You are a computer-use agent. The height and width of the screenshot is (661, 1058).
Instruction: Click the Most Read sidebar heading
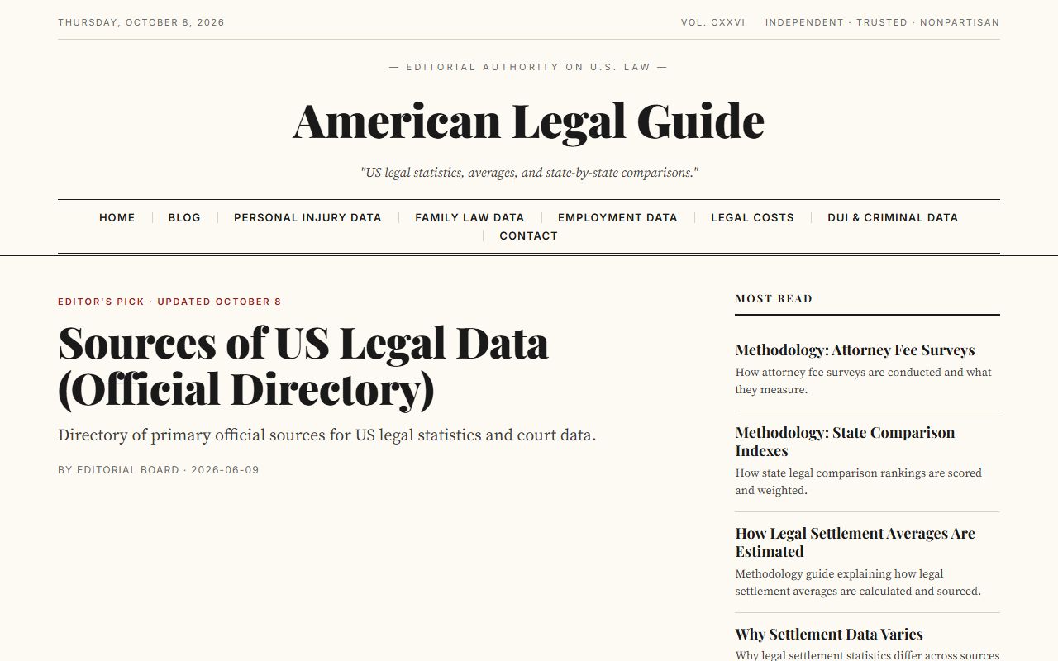(x=774, y=298)
